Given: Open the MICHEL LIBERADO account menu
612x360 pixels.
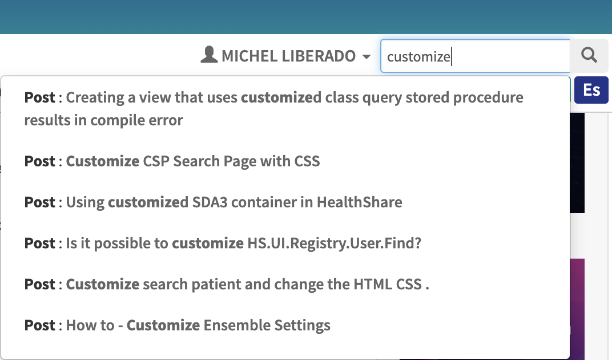Looking at the screenshot, I should pos(285,56).
